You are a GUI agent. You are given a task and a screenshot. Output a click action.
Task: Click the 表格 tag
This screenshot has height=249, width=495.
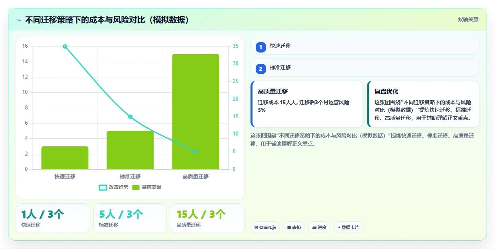pyautogui.click(x=294, y=227)
